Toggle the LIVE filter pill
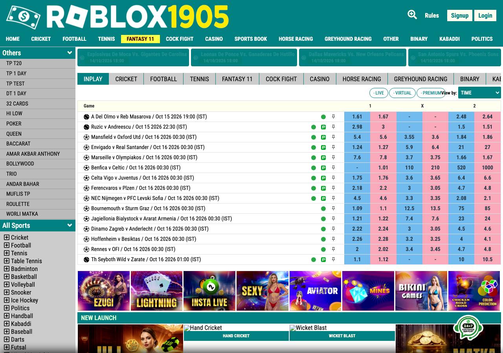This screenshot has width=503, height=353. tap(379, 93)
